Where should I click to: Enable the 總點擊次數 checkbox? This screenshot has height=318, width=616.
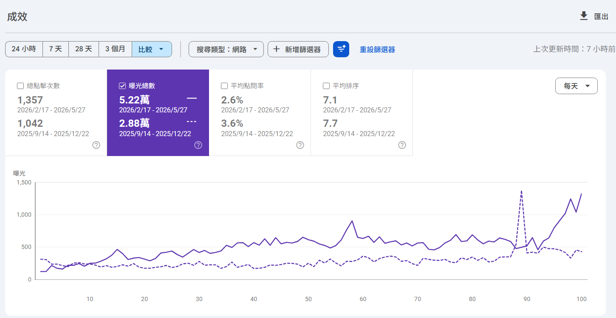click(20, 86)
